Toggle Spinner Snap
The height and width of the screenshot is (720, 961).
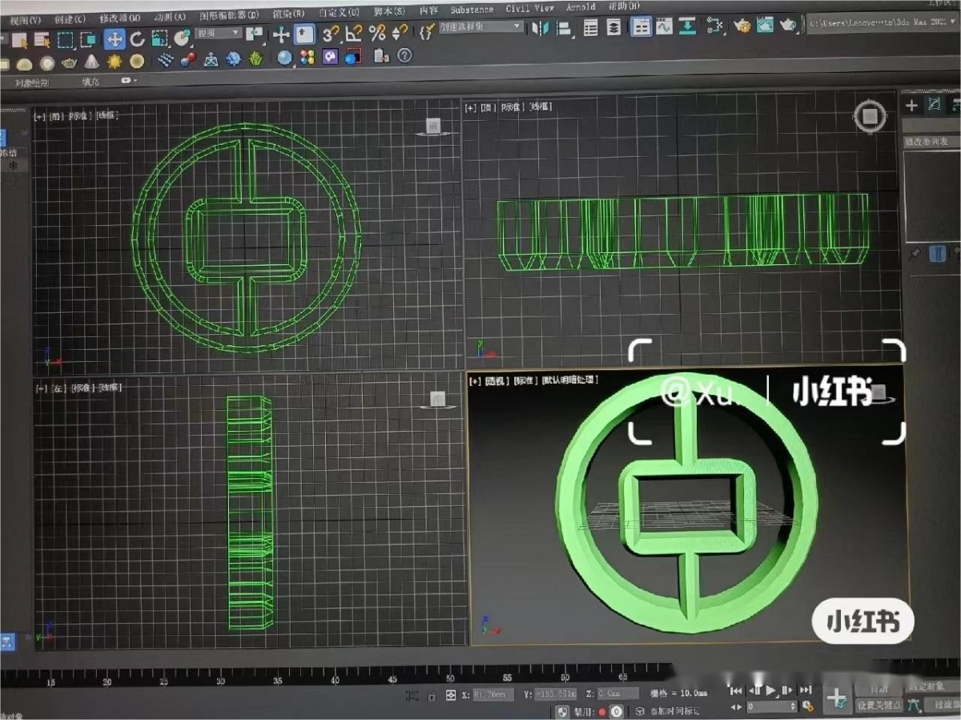pyautogui.click(x=400, y=32)
